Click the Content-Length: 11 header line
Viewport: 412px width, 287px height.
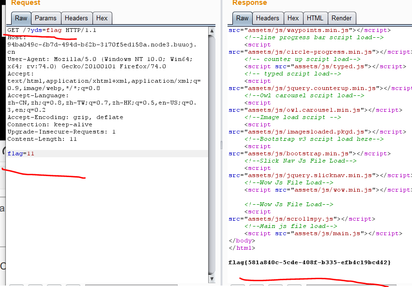tap(42, 139)
